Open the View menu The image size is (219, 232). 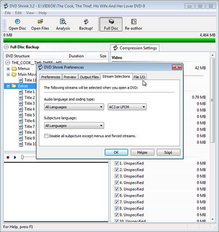point(30,13)
